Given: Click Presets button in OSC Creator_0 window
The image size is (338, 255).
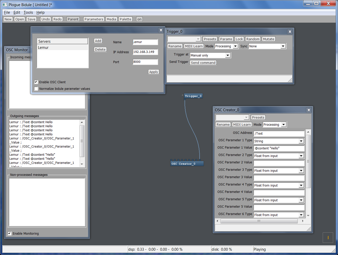Looking at the screenshot, I should coord(258,117).
